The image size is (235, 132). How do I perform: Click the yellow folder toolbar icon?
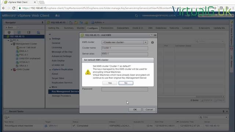tap(76, 22)
